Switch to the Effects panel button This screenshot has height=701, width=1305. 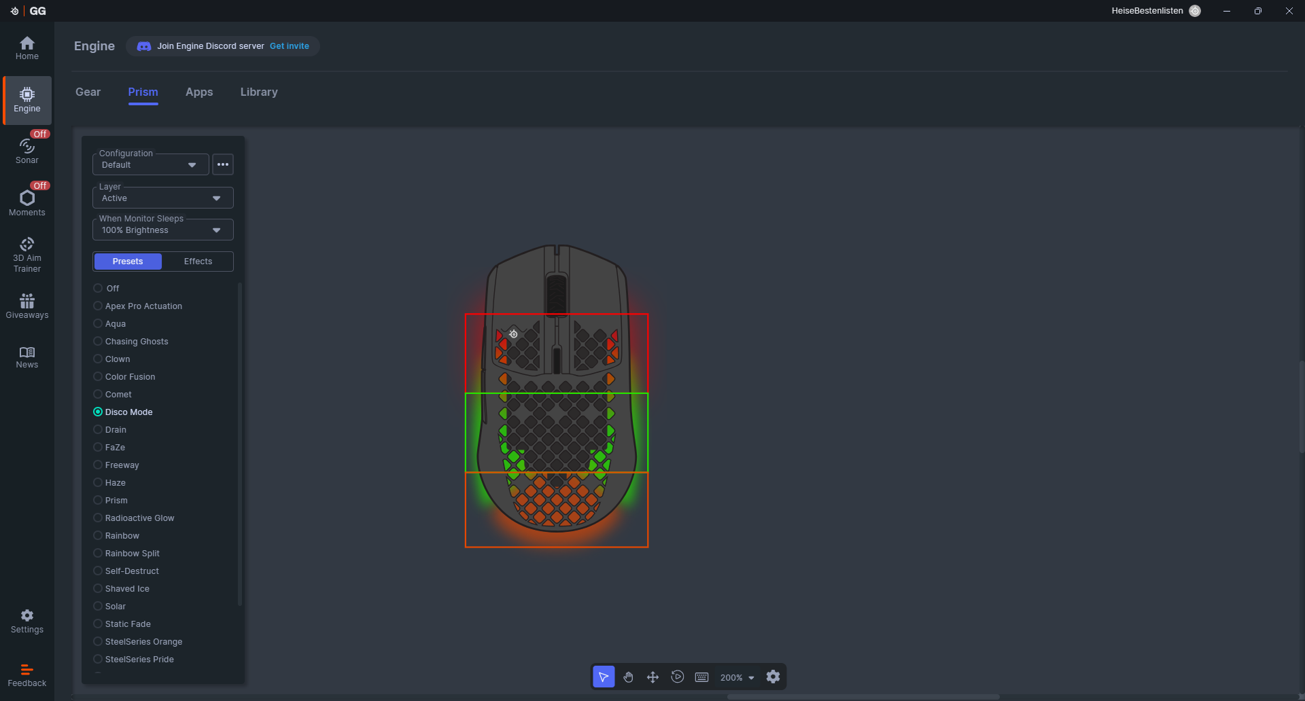[x=198, y=262]
